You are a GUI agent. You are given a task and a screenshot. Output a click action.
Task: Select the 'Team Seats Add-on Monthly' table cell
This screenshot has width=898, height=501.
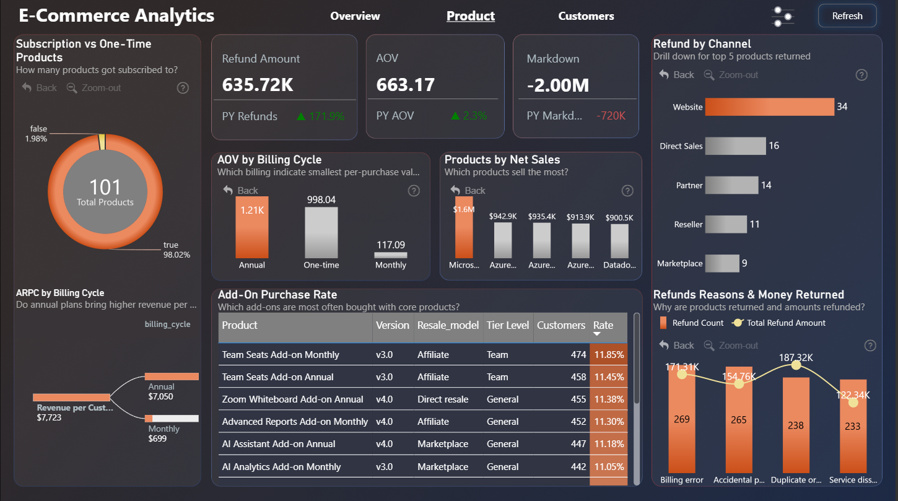point(295,355)
